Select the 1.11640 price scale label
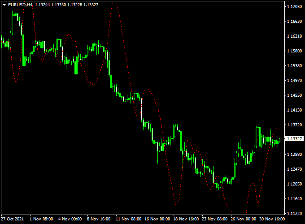The image size is (305, 224). tap(295, 198)
